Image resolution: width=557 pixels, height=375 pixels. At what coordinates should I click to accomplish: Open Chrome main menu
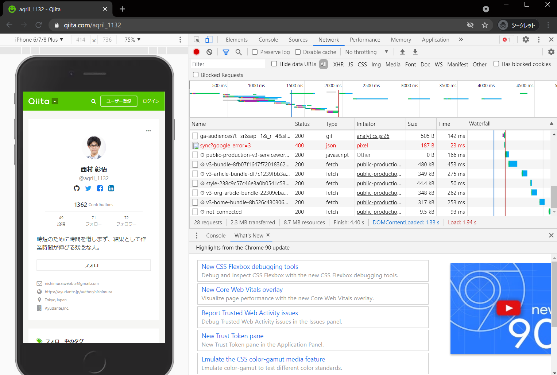(x=548, y=25)
